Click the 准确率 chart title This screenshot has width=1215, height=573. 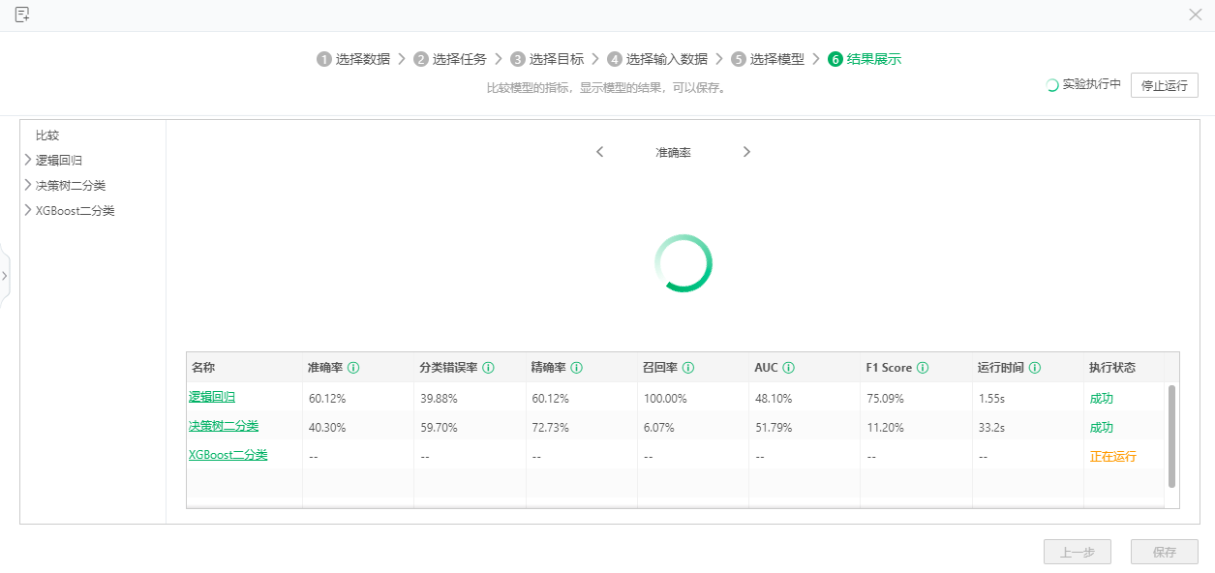pyautogui.click(x=673, y=153)
